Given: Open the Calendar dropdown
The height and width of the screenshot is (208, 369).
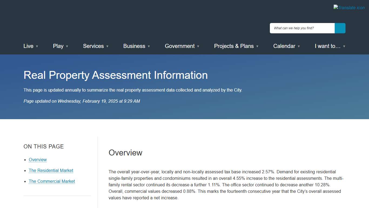Looking at the screenshot, I should [x=299, y=46].
